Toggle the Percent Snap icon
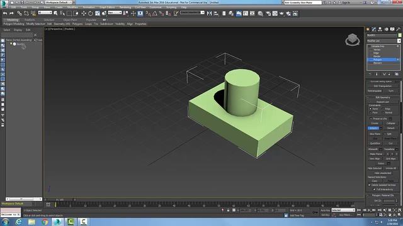403x226 pixels. (162, 13)
